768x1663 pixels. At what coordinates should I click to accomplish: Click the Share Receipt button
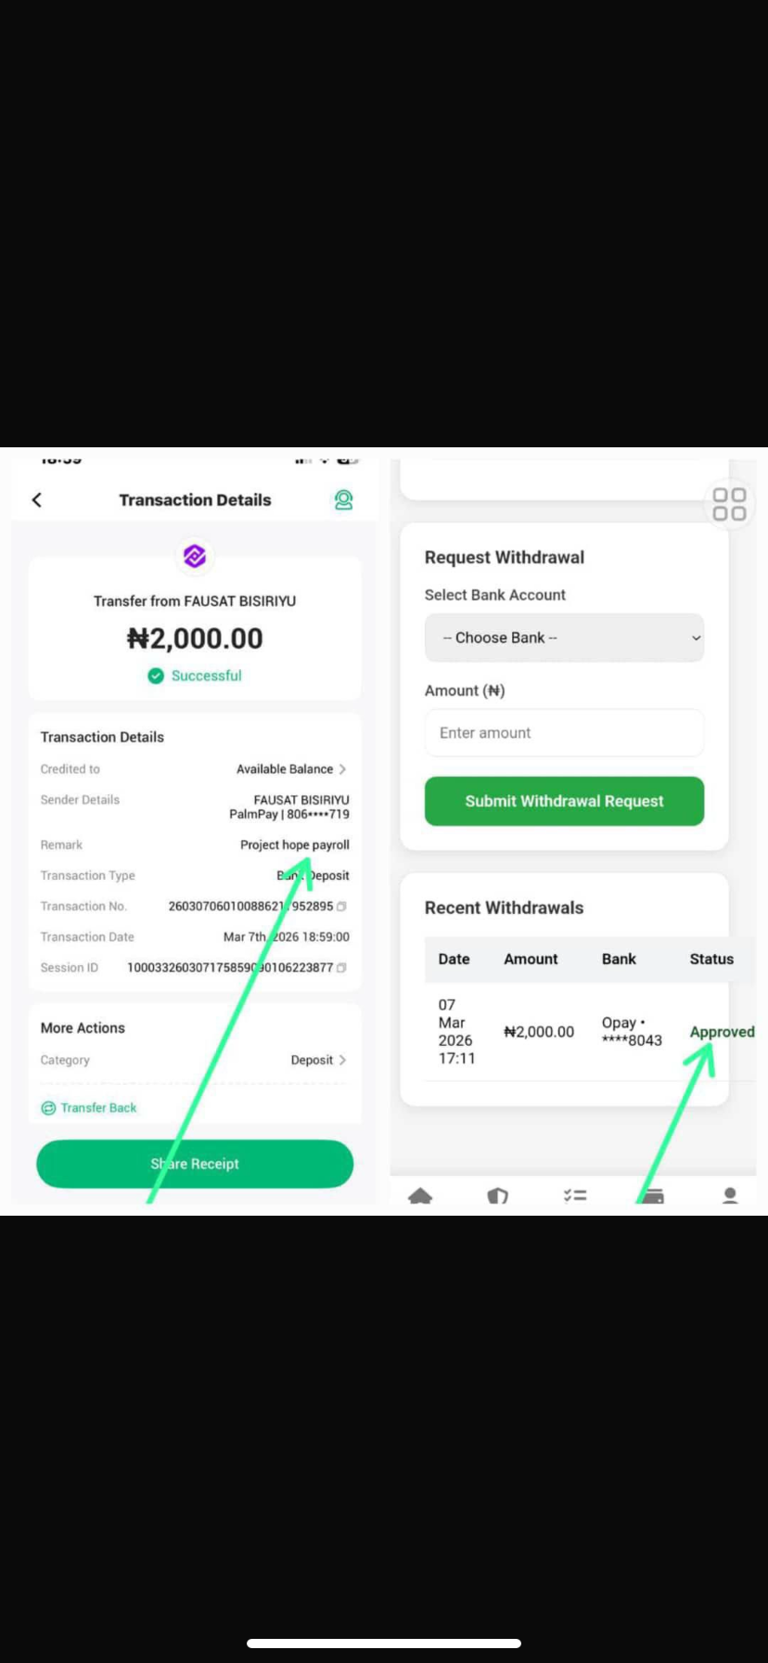[195, 1164]
